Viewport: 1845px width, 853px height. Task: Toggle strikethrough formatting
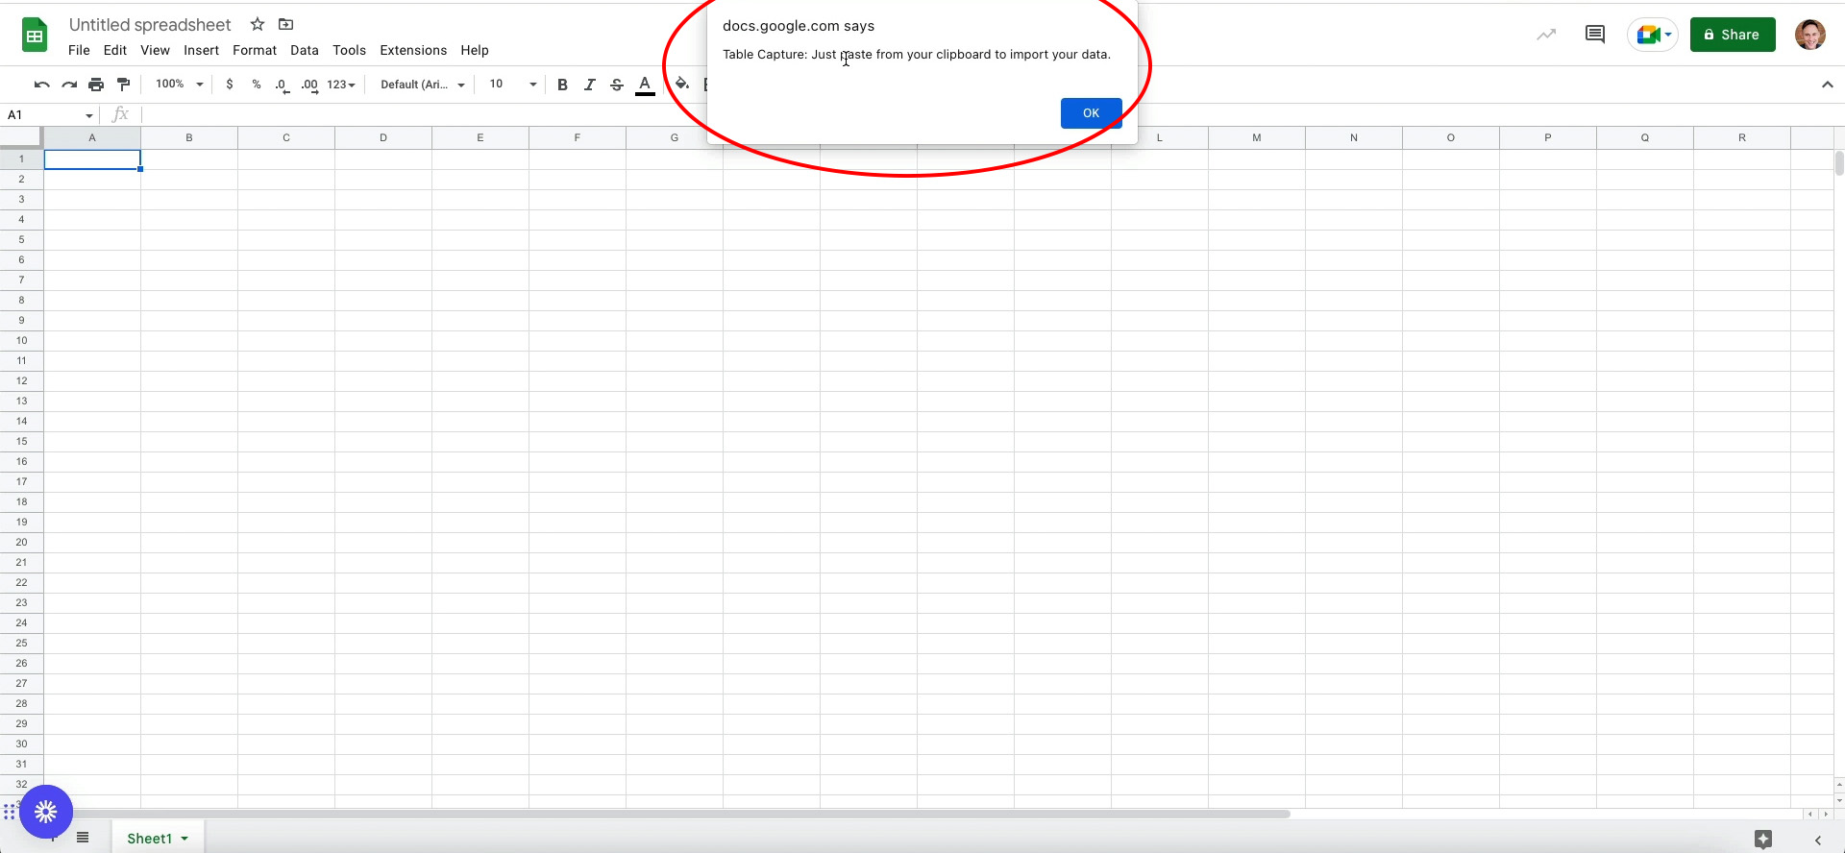click(617, 85)
